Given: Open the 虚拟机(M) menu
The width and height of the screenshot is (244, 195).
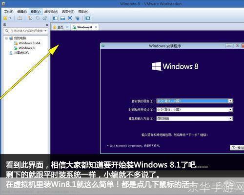Looking at the screenshot, I should (x=51, y=12).
